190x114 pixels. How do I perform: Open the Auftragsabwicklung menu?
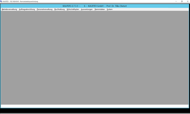coord(27,9)
